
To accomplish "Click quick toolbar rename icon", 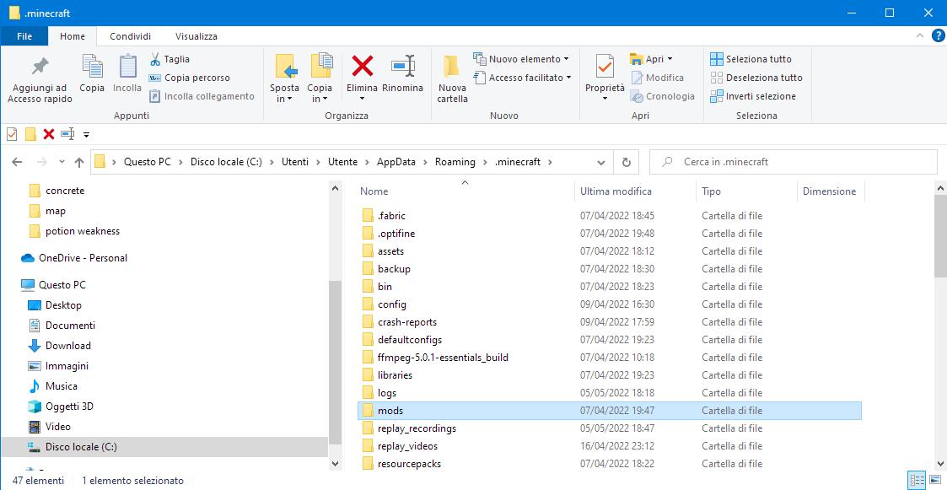I will 67,134.
